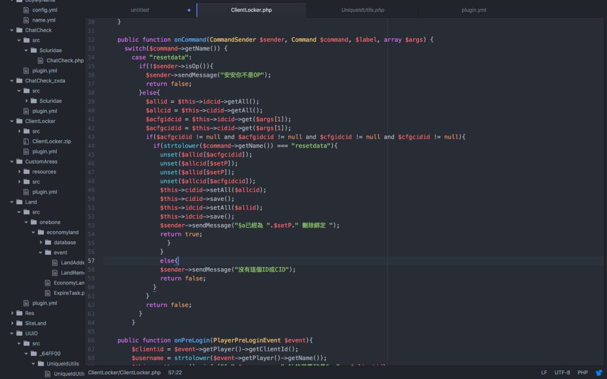Click the else{ text on line 57
Viewport: 607px width, 379px height.
point(169,261)
